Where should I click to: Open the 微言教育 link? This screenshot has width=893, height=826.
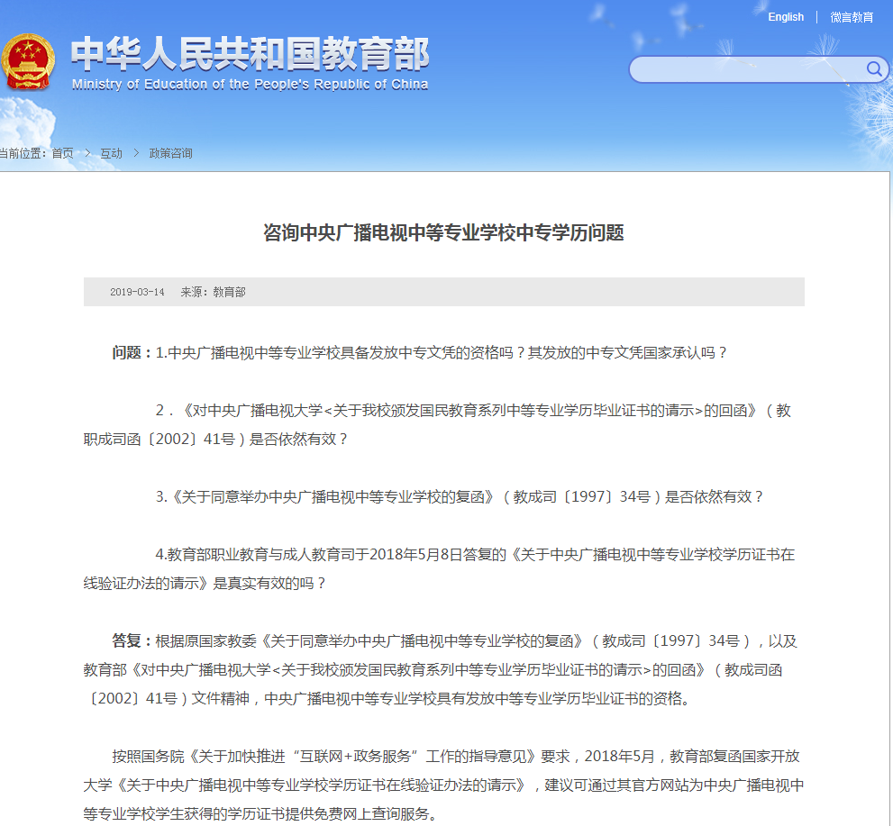[852, 17]
